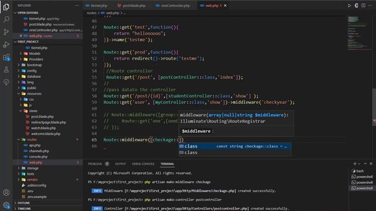The width and height of the screenshot is (376, 211).
Task: Maximize the terminal panel
Action: (x=365, y=164)
